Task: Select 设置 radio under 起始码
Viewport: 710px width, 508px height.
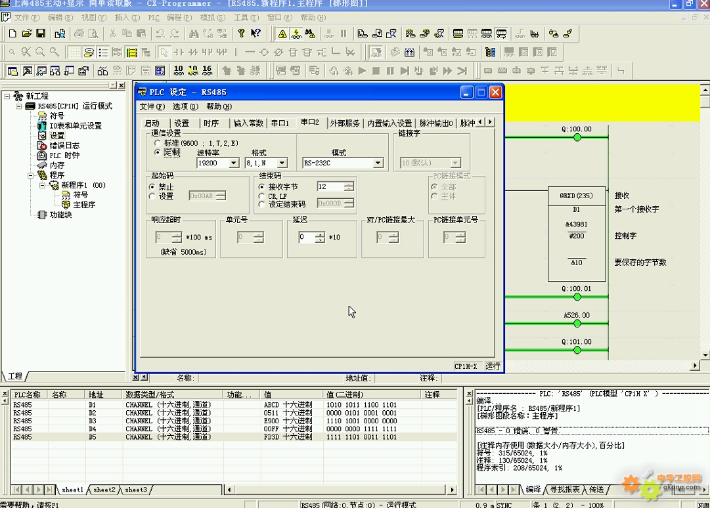Action: (x=152, y=196)
